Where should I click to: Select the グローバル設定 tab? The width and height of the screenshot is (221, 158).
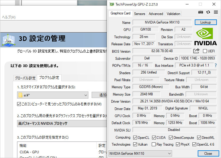(25, 78)
